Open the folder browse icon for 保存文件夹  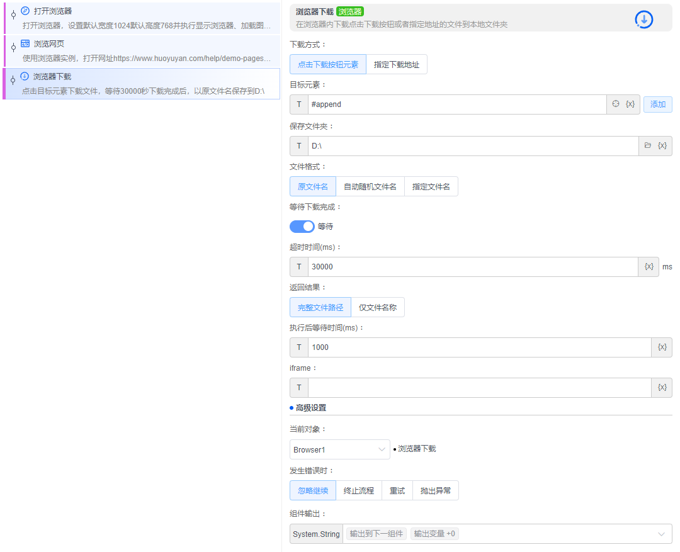click(648, 146)
